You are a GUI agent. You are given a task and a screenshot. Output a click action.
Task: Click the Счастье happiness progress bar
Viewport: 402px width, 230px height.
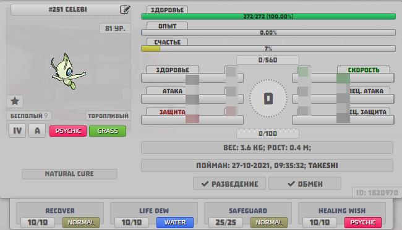[268, 48]
